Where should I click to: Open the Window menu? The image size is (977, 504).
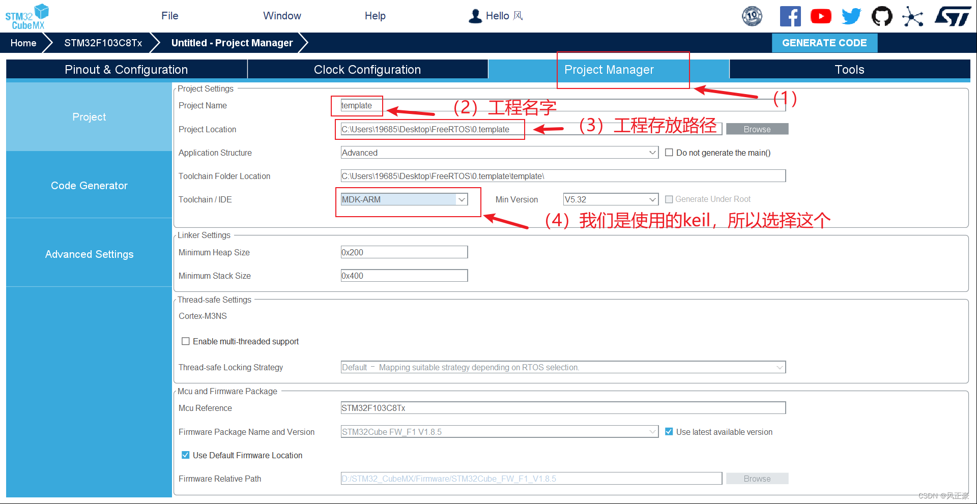(x=282, y=16)
